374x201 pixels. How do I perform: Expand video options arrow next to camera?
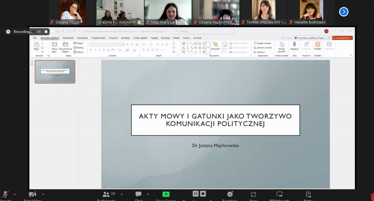tap(43, 194)
